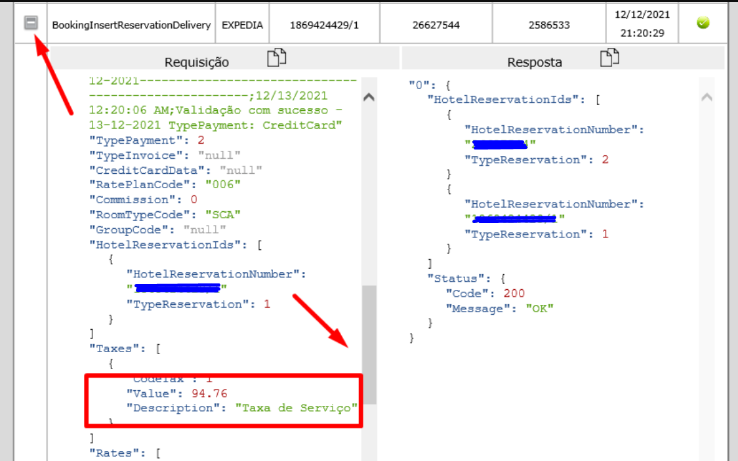Click the "CreditCardData": "null" line
Screen dimensions: 738x461
point(176,170)
